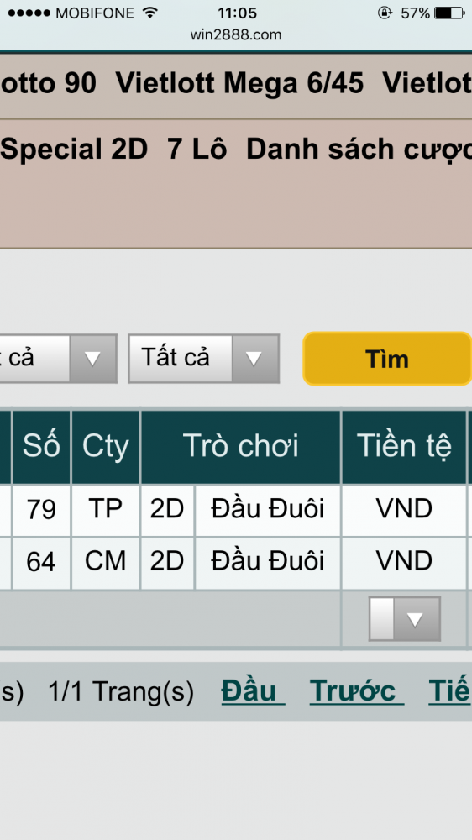Viewport: 472px width, 840px height.
Task: Expand the Tất cả dropdown next to Tìm
Action: pos(203,359)
